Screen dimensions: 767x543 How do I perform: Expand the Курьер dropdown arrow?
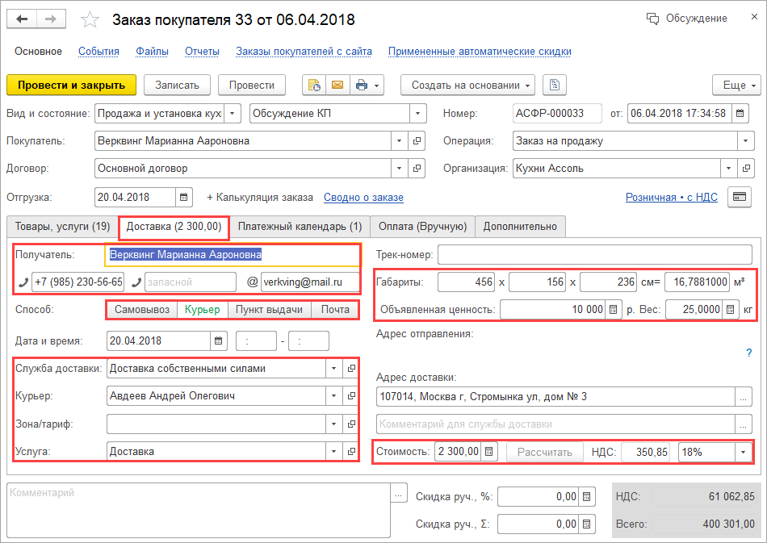tap(333, 396)
